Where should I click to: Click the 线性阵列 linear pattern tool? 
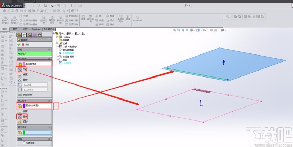[x=91, y=19]
